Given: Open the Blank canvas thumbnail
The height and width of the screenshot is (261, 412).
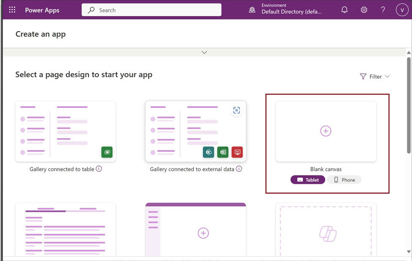Looking at the screenshot, I should click(326, 131).
